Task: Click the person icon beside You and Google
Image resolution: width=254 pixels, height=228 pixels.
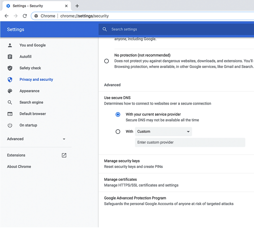Action: click(x=10, y=45)
